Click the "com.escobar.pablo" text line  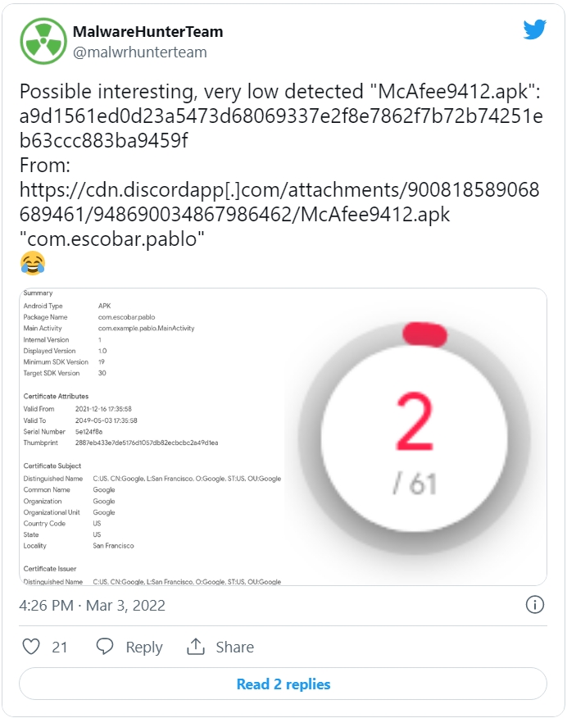(111, 239)
